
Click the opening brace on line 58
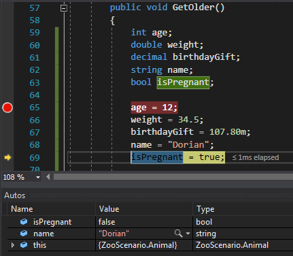coord(112,21)
